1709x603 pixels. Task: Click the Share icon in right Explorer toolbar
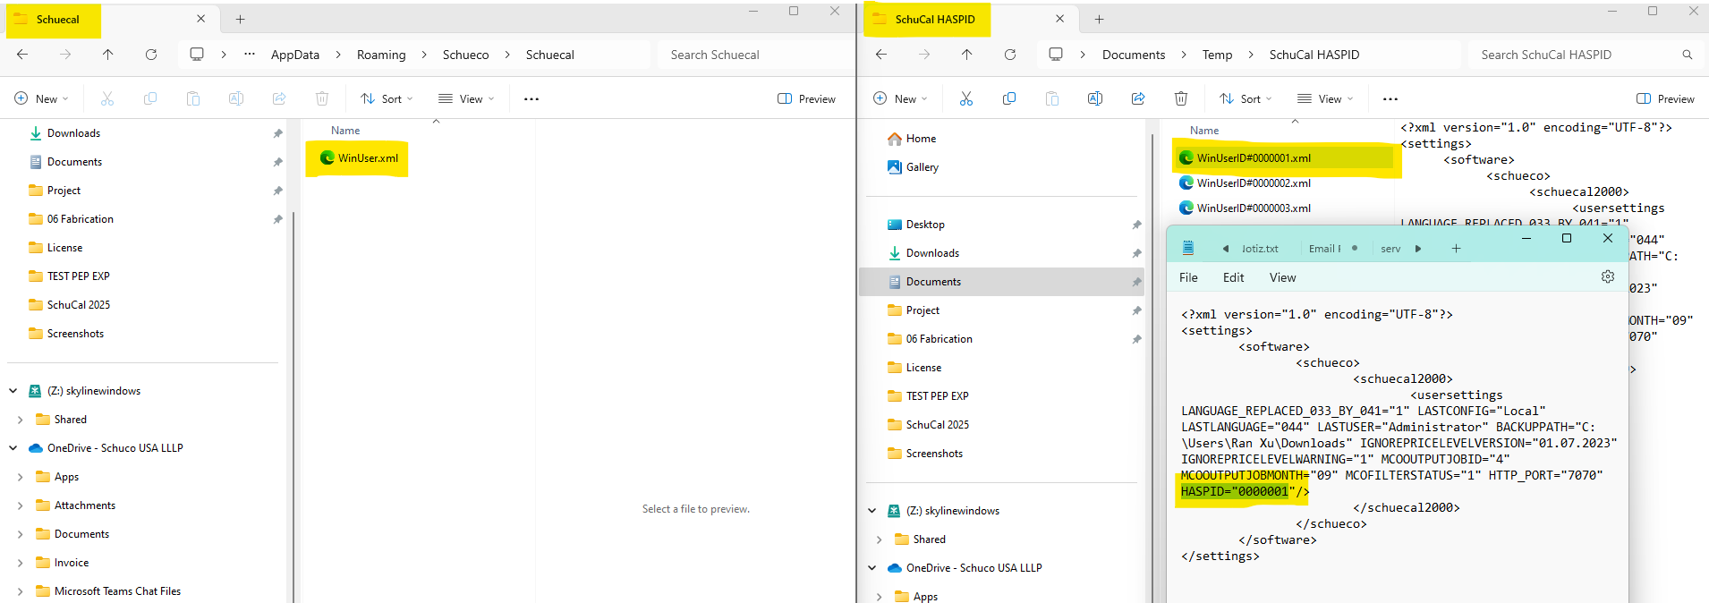[x=1137, y=98]
